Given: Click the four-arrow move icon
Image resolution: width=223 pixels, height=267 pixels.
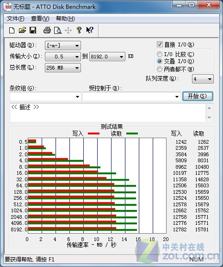Looking at the screenshot, I should [68, 31].
